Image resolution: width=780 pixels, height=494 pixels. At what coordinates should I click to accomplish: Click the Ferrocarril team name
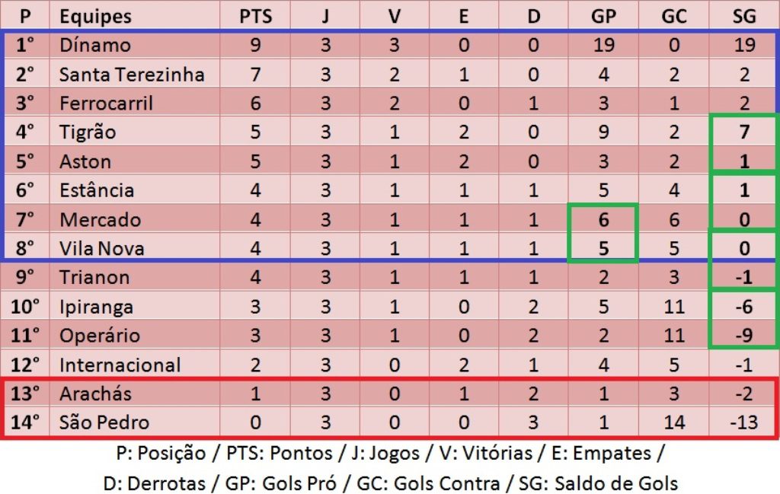coord(106,104)
